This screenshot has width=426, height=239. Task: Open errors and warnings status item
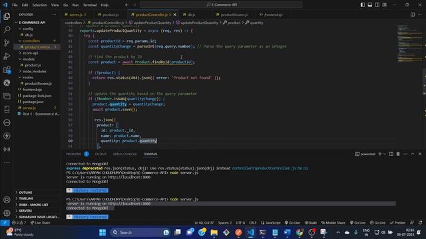click(x=19, y=223)
